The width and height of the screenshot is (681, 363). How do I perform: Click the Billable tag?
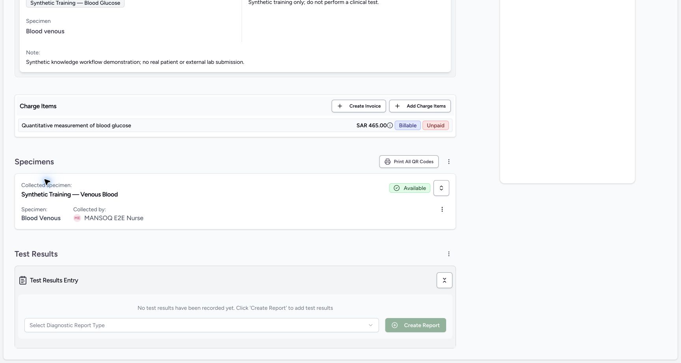(407, 125)
